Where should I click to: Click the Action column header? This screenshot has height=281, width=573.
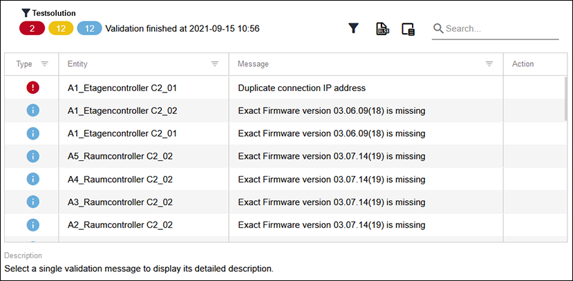(523, 64)
